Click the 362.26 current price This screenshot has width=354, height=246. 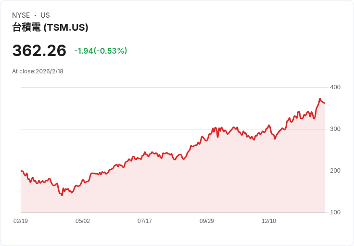(x=39, y=50)
